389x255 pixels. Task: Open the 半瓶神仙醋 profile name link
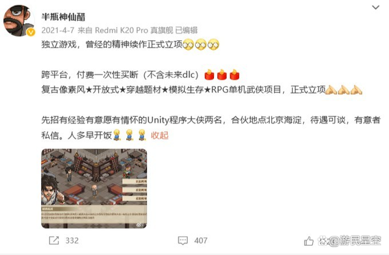(63, 16)
